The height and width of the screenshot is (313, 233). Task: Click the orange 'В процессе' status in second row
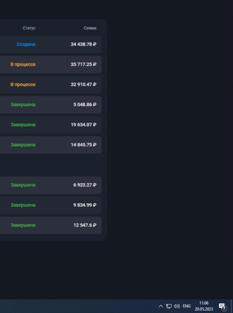tap(23, 64)
